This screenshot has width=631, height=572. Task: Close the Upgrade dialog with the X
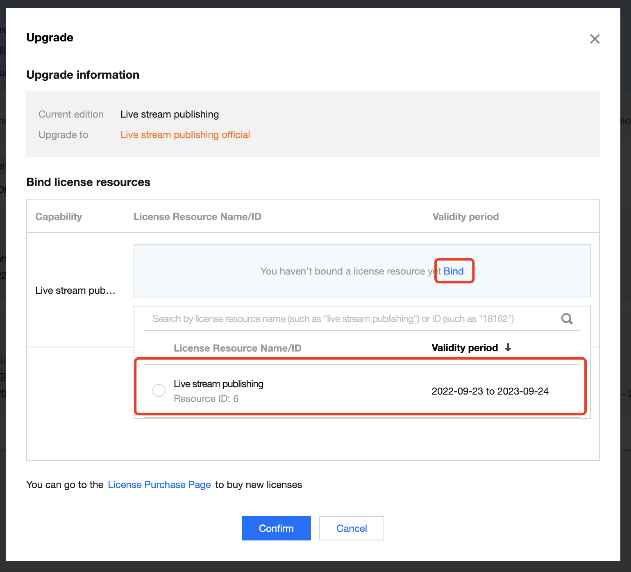595,39
